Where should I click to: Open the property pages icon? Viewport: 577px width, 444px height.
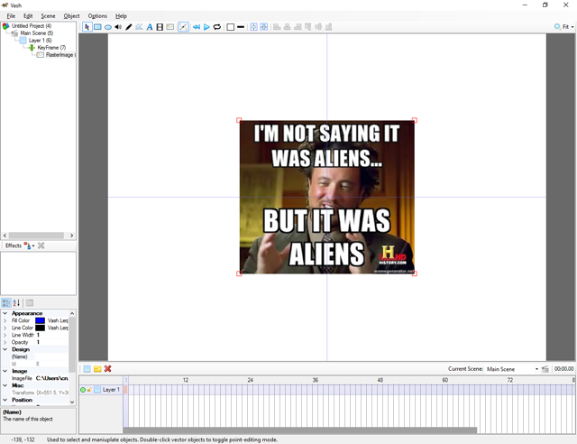pos(30,303)
